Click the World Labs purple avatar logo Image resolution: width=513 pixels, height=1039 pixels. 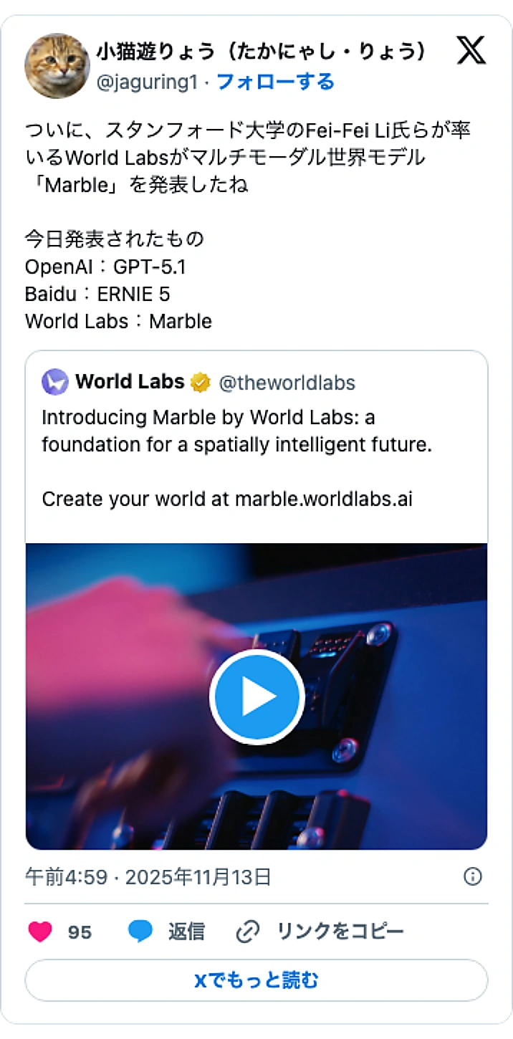[x=54, y=382]
